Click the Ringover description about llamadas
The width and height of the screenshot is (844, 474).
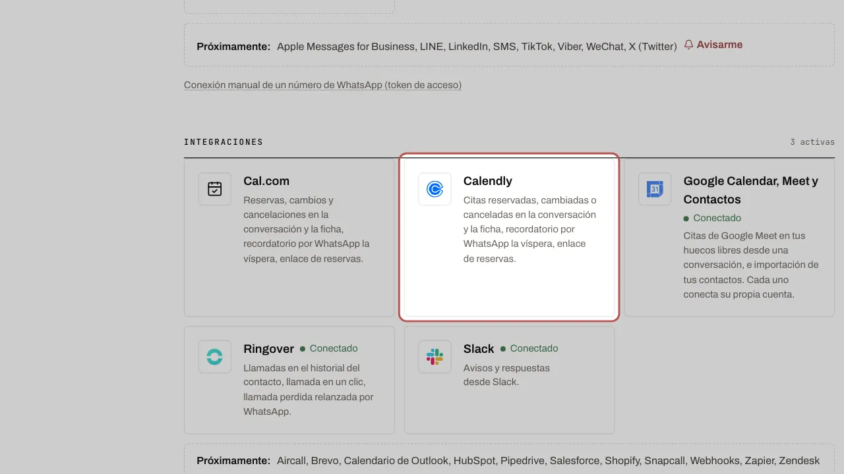click(309, 390)
